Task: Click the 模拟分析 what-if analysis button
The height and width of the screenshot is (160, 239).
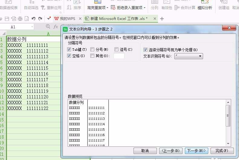Action: click(x=205, y=5)
